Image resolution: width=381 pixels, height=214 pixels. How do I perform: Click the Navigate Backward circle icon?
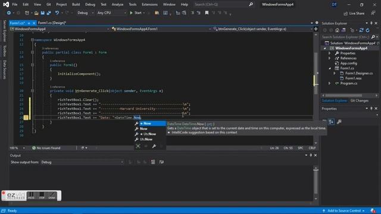pos(9,13)
